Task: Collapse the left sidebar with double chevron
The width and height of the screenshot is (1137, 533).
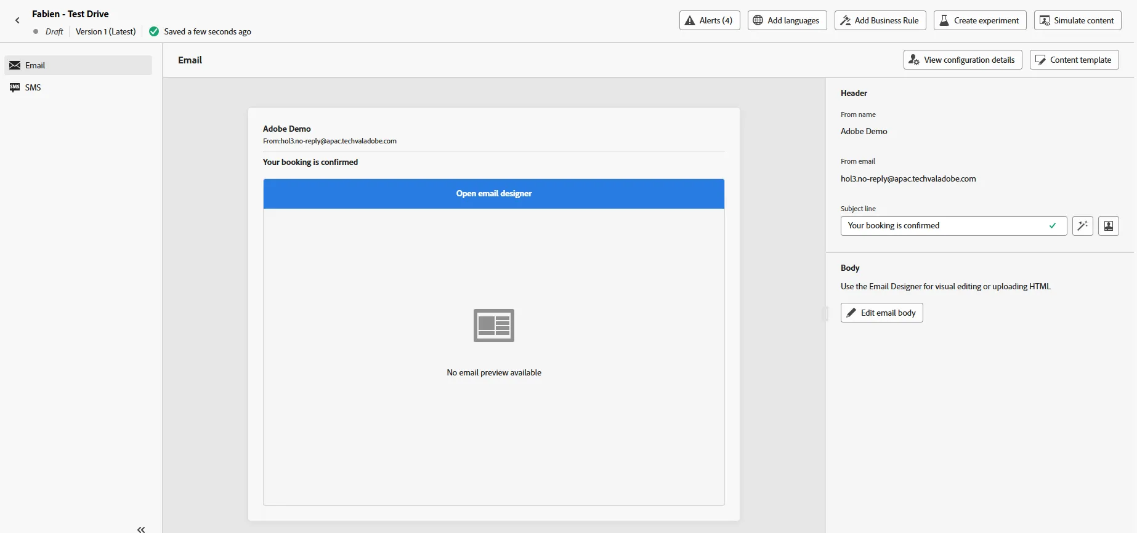Action: click(141, 529)
